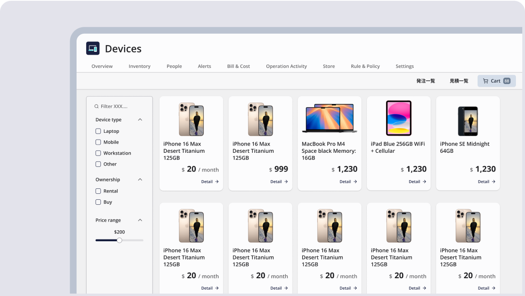
Task: Collapse the Device type section
Action: 139,119
